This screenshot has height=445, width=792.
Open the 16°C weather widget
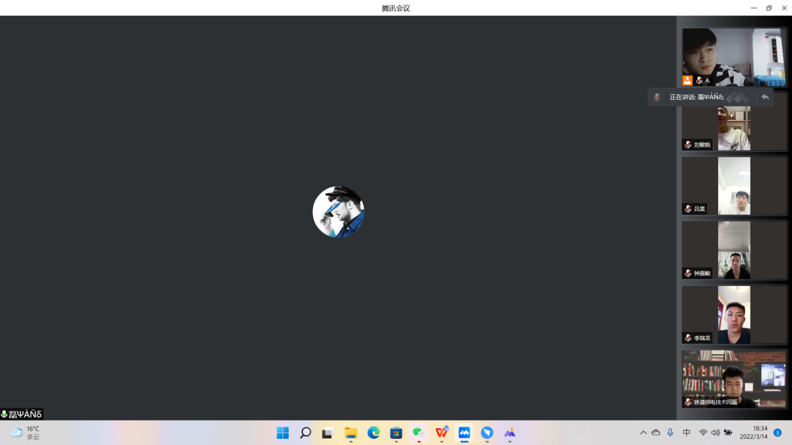(26, 433)
